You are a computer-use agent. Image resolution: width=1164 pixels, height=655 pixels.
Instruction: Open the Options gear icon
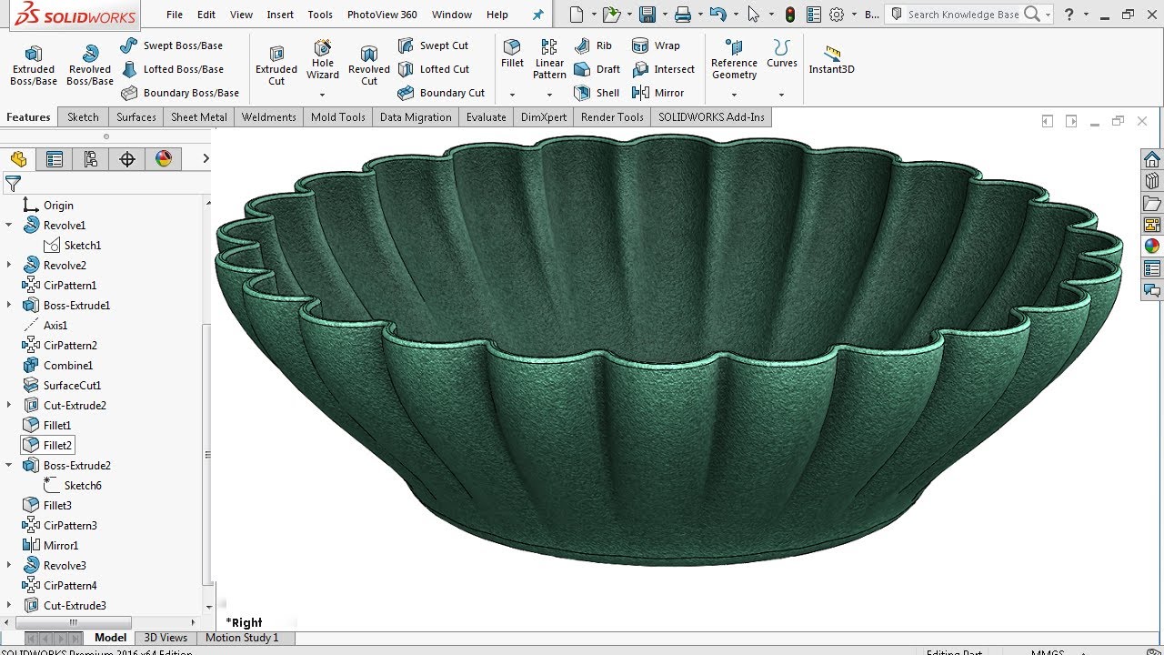click(837, 15)
